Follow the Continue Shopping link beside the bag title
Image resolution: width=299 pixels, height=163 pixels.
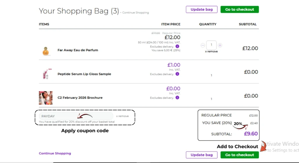135,13
